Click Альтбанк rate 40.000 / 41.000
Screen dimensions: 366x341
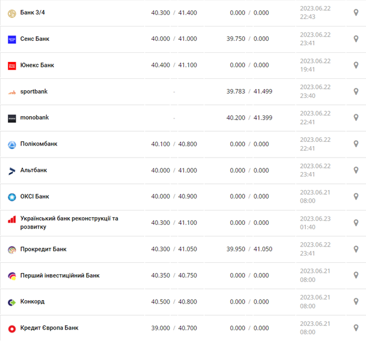174,171
